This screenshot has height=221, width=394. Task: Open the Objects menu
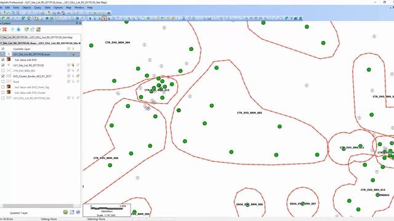point(26,7)
